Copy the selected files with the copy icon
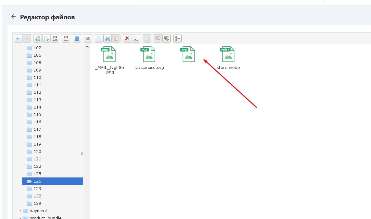The image size is (371, 219). 99,38
